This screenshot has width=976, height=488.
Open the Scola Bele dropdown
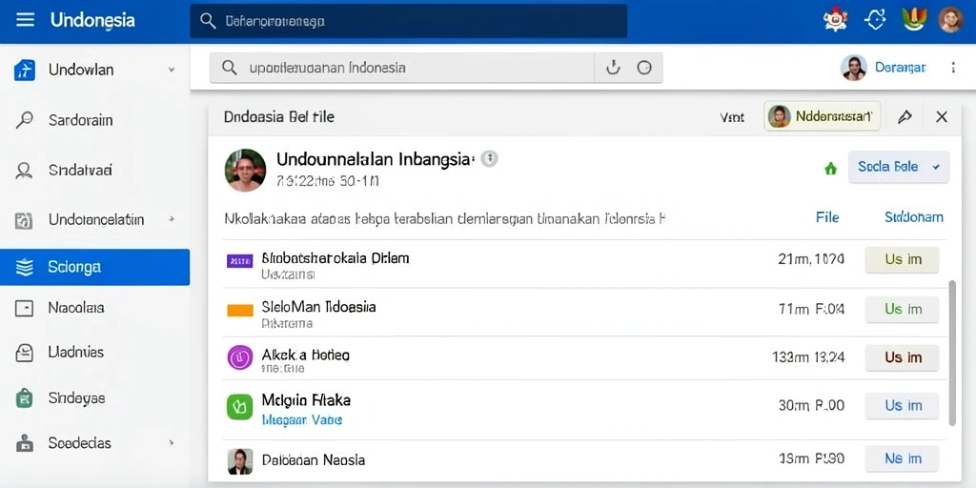click(899, 167)
